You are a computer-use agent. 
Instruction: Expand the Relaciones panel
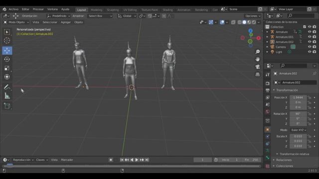tap(284, 160)
